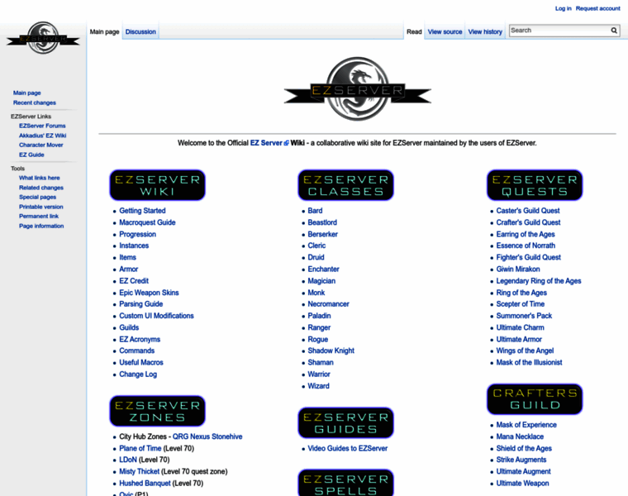Click the EZ Server external link
The image size is (628, 496).
click(x=269, y=143)
